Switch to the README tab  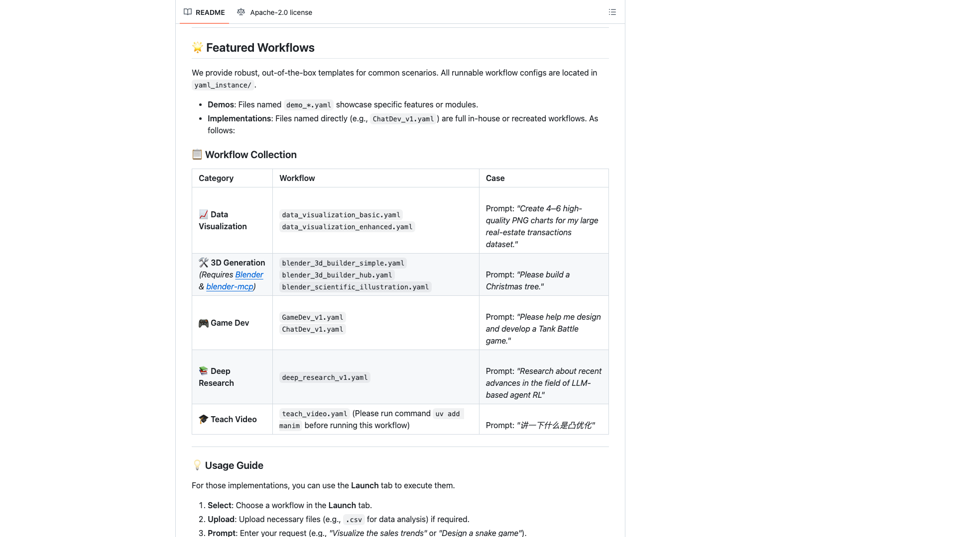[204, 12]
